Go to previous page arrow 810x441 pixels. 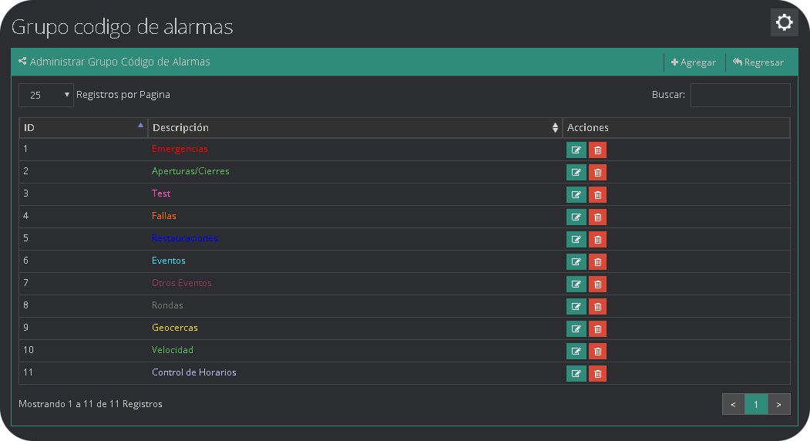coord(733,404)
